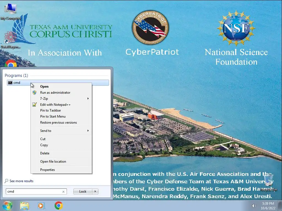Click the Show desktop strip at taskbar end
Screen dimensions: 282x211
280,206
